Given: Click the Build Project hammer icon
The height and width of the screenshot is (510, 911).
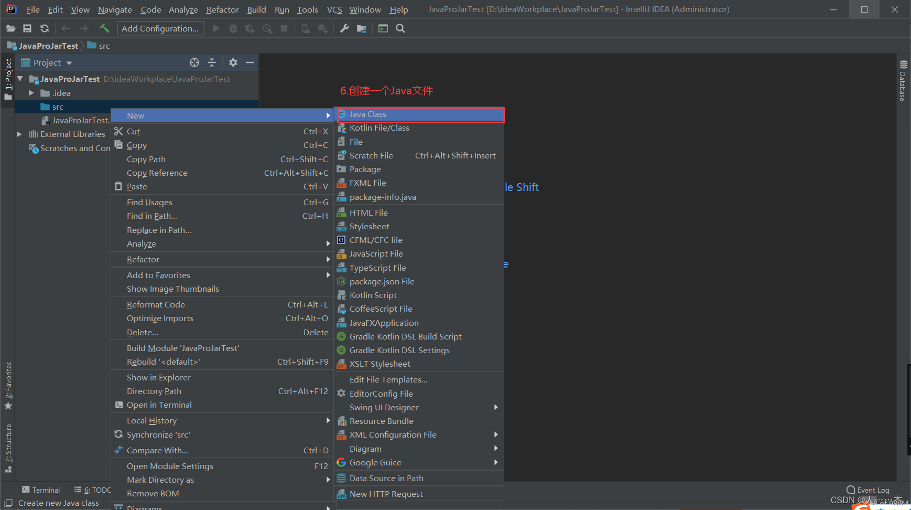Looking at the screenshot, I should point(104,28).
